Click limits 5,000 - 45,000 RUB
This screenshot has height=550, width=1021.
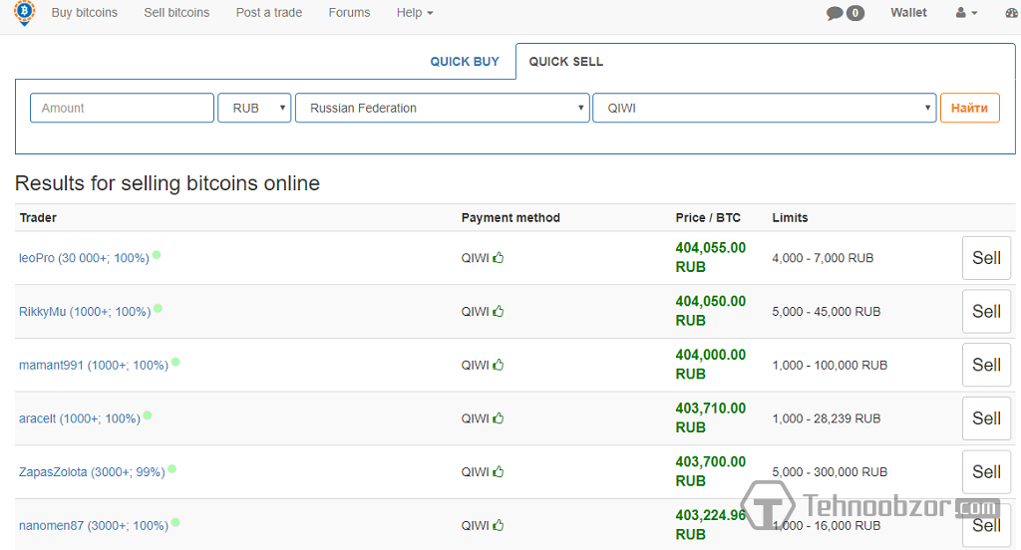click(827, 311)
